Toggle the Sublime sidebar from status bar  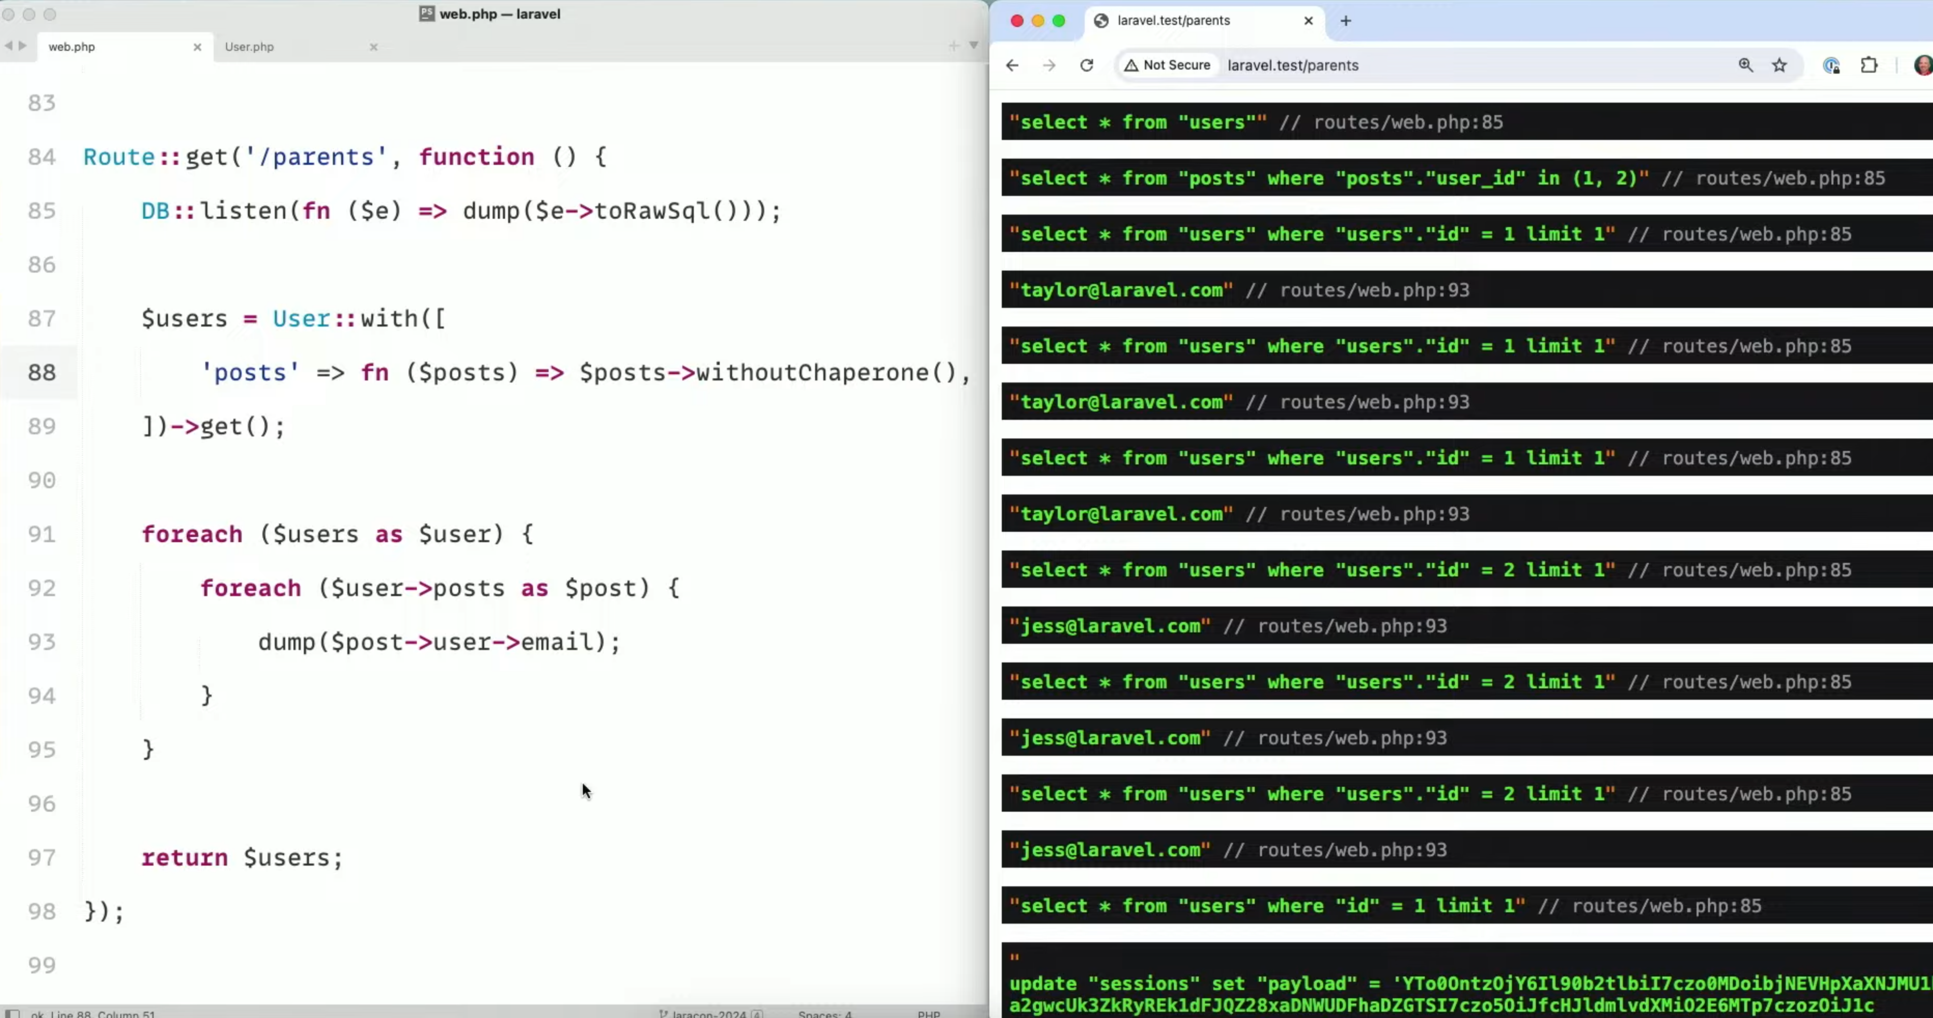coord(13,1014)
